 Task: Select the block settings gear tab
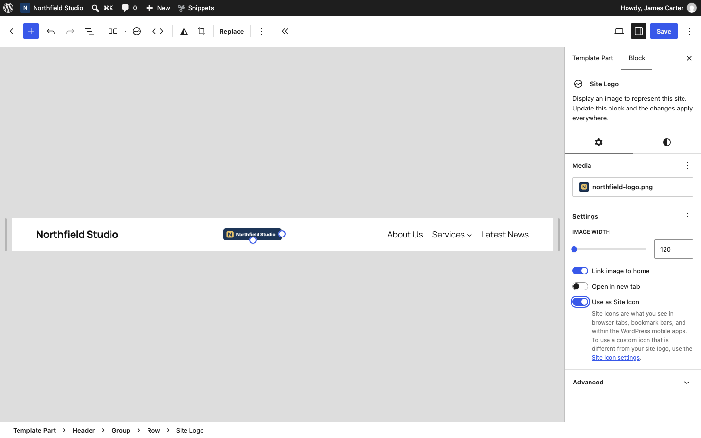(599, 142)
